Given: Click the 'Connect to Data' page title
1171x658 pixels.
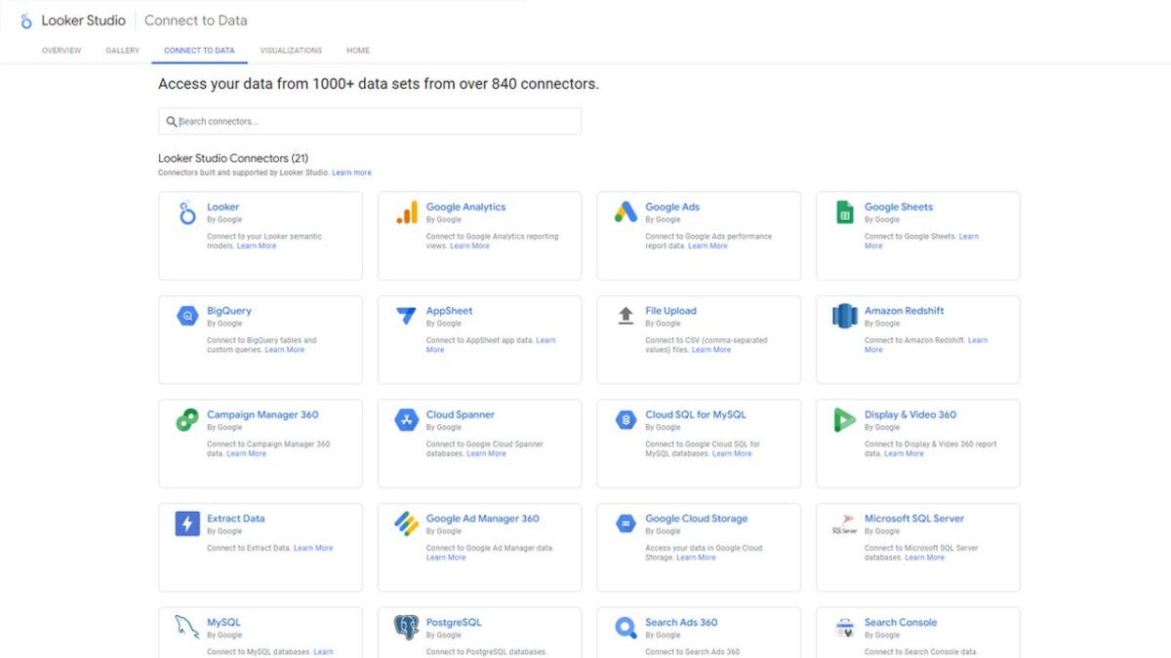Looking at the screenshot, I should pos(196,20).
